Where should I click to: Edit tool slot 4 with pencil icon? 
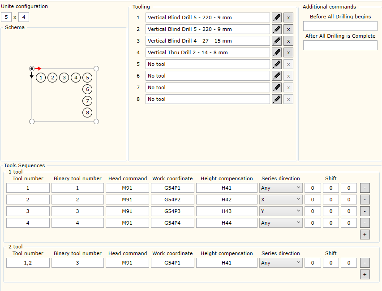[276, 52]
